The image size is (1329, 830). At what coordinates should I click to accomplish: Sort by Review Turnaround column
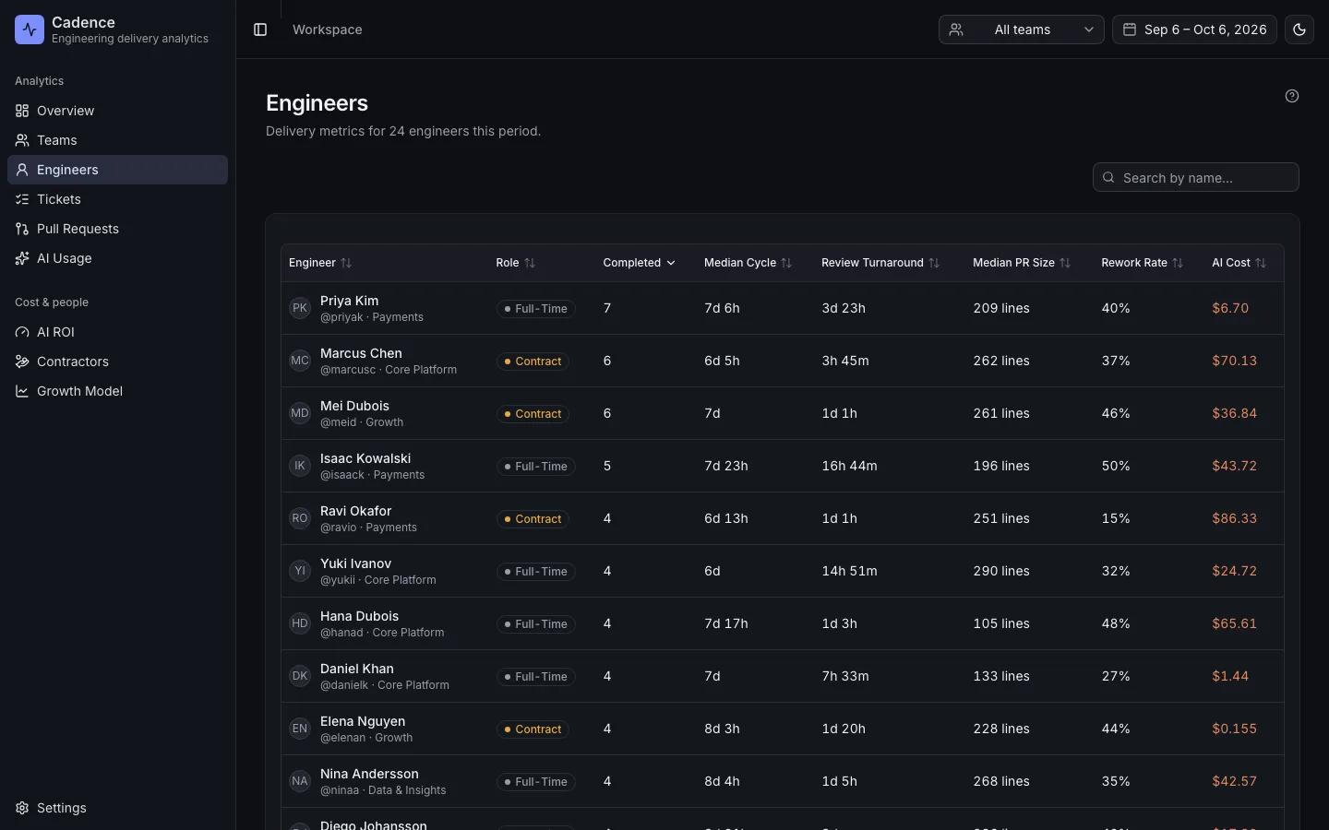[x=880, y=263]
